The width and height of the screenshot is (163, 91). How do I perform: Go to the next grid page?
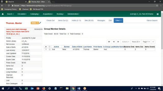click(x=118, y=42)
